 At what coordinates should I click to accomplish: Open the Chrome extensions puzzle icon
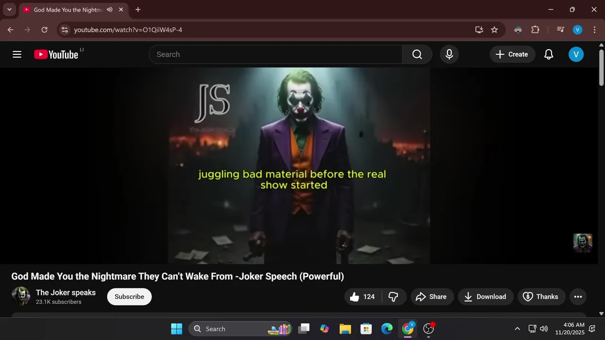click(535, 30)
